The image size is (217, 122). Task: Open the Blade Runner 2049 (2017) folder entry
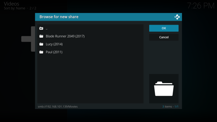(65, 36)
